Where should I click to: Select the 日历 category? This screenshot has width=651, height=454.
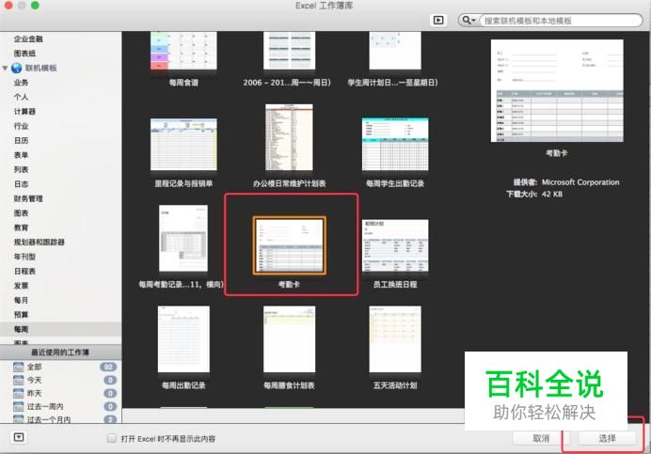coord(22,141)
